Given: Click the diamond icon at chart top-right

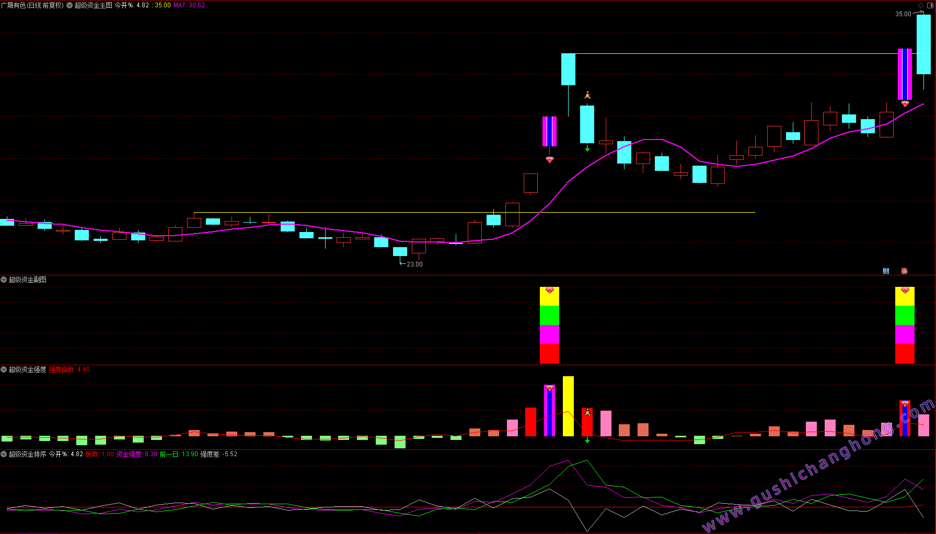Looking at the screenshot, I should click(921, 5).
